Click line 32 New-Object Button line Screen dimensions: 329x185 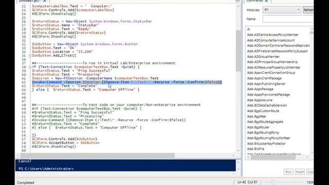tap(84, 44)
